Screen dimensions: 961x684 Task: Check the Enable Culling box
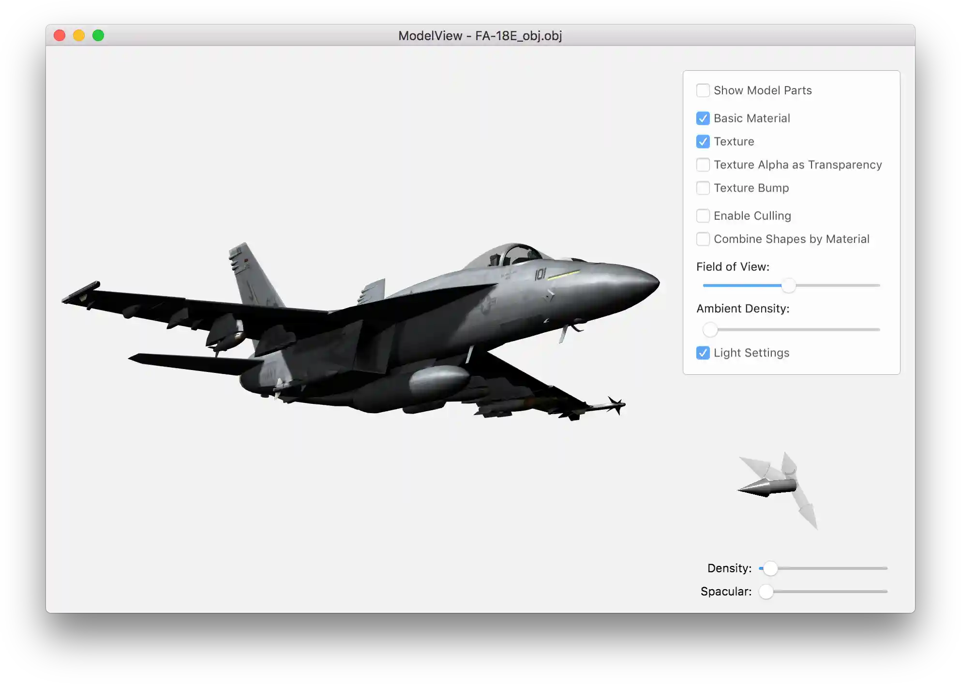pyautogui.click(x=703, y=216)
